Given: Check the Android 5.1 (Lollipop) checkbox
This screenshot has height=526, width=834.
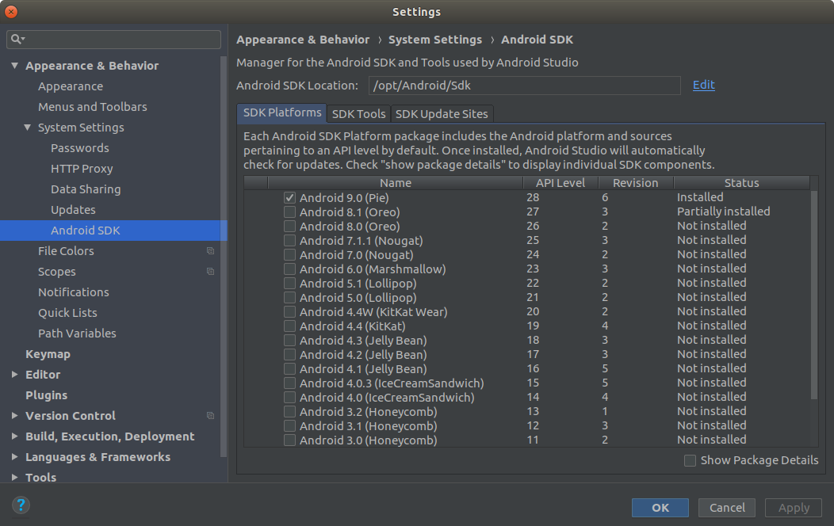Looking at the screenshot, I should (289, 283).
